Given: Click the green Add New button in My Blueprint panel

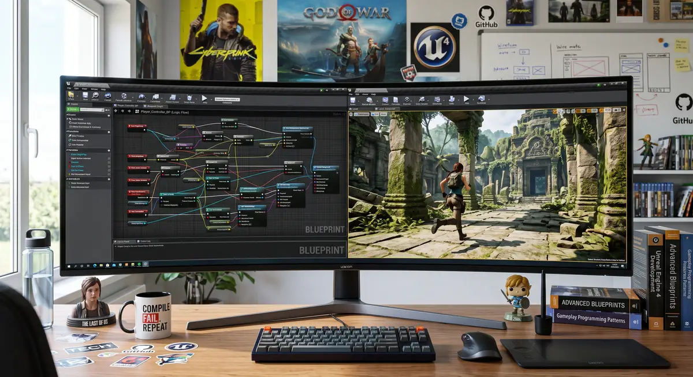Looking at the screenshot, I should pyautogui.click(x=73, y=109).
